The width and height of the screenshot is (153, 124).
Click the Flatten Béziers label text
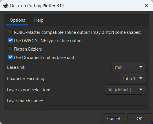click(28, 49)
